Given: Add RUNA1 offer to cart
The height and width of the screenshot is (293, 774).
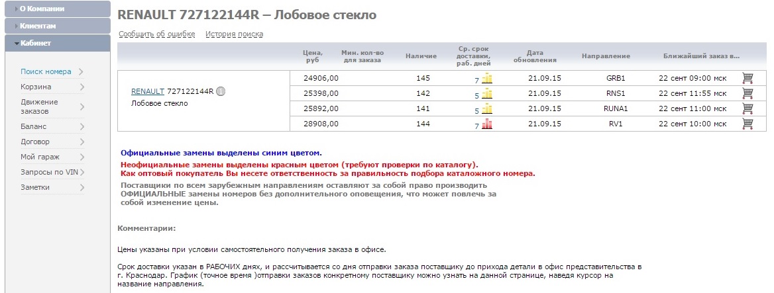Looking at the screenshot, I should pyautogui.click(x=747, y=108).
